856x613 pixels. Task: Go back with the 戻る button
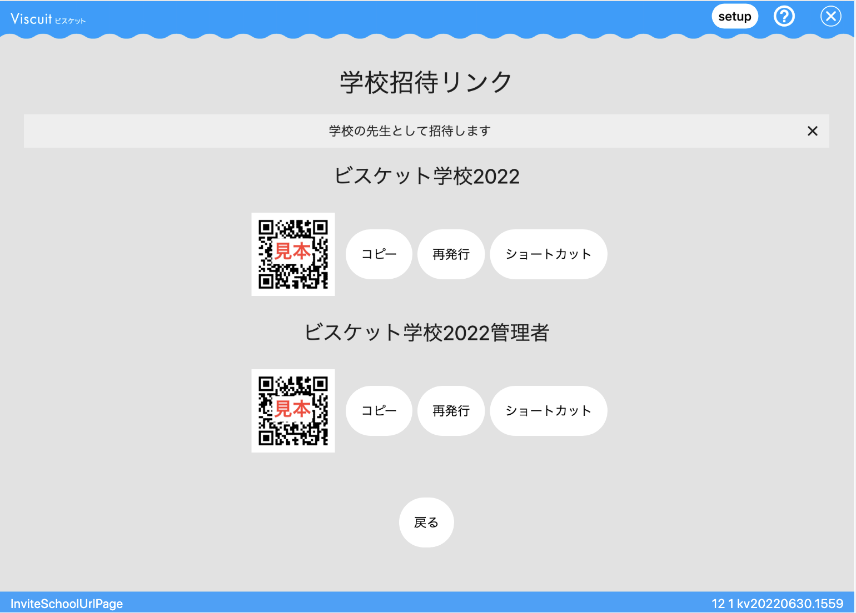coord(426,522)
